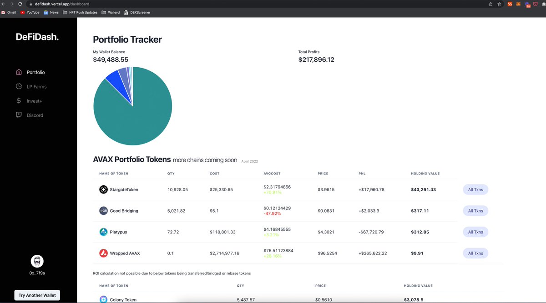Viewport: 546px width, 303px height.
Task: Go to LP Farms in sidebar
Action: click(x=36, y=86)
